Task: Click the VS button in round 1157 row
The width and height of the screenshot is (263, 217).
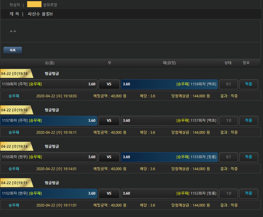Action: [x=109, y=121]
